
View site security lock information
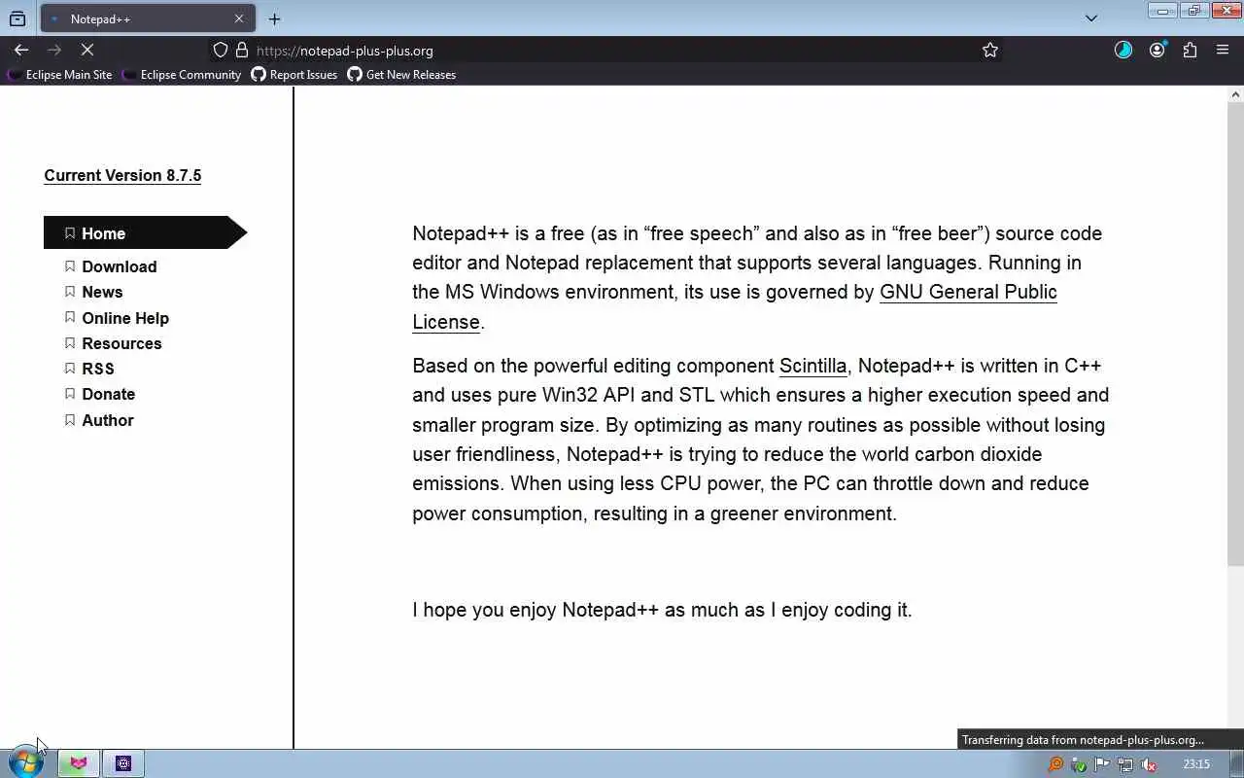pos(242,50)
